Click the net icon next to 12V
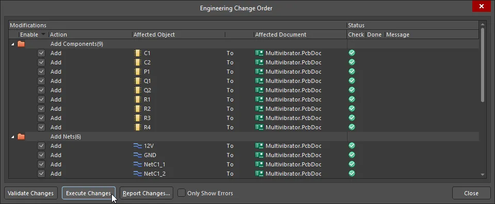The height and width of the screenshot is (204, 495). [x=138, y=146]
